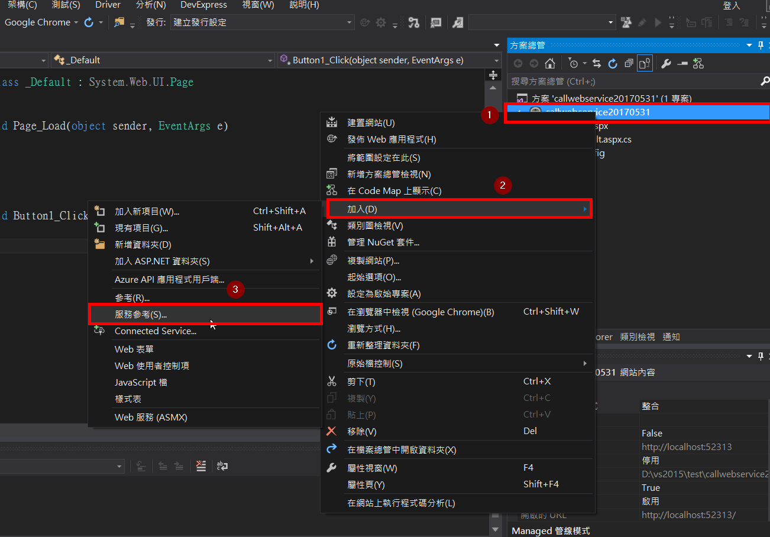Click the properties wrench icon in Solution Explorer
The image size is (770, 537).
click(x=666, y=63)
